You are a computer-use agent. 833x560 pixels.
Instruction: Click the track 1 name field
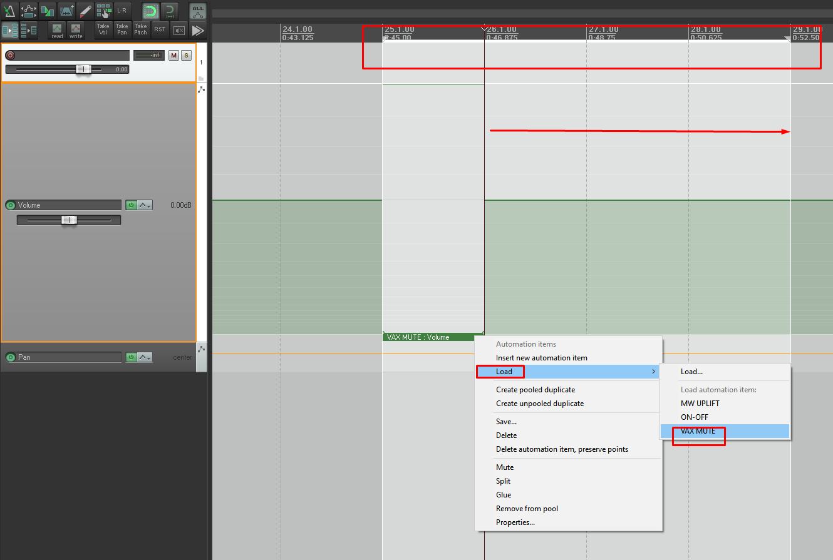(x=73, y=55)
